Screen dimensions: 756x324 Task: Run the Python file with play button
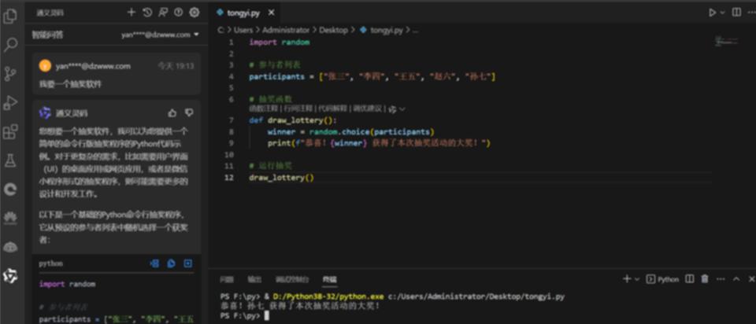coord(712,13)
